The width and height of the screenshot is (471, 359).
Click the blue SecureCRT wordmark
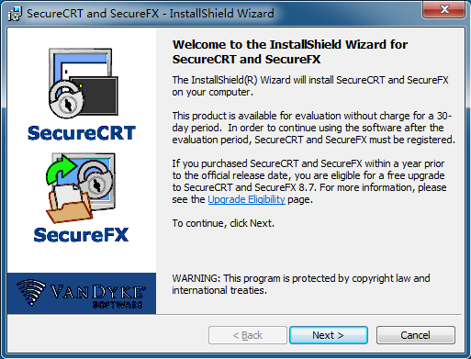click(82, 133)
